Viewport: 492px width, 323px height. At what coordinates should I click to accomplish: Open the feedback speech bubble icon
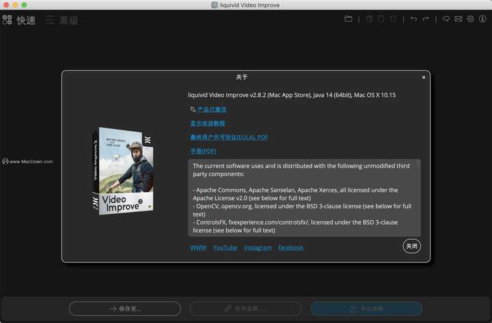coord(446,19)
